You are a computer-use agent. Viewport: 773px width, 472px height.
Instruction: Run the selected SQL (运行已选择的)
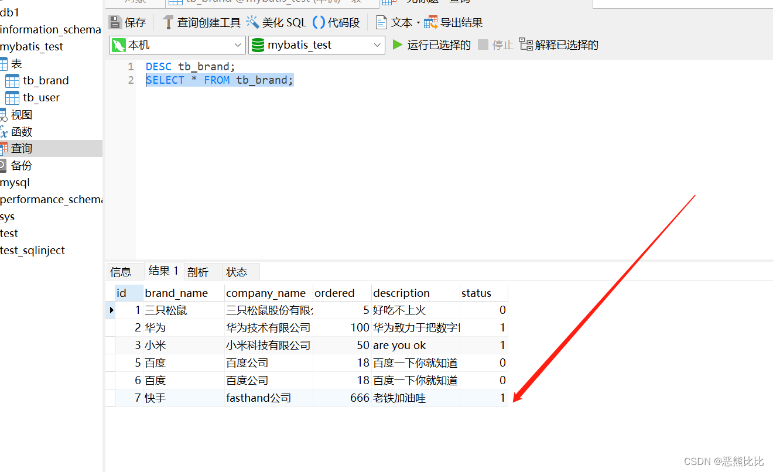(x=432, y=45)
